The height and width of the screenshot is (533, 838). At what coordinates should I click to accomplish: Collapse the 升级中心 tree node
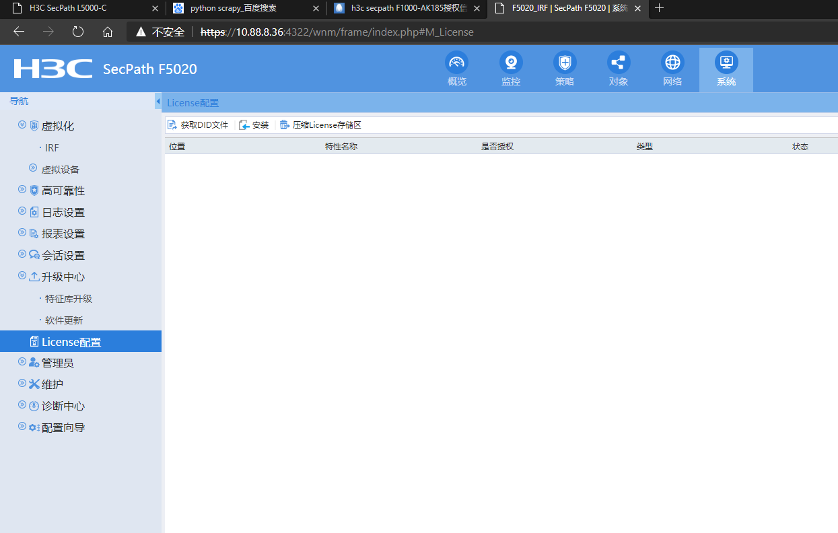[x=22, y=276]
